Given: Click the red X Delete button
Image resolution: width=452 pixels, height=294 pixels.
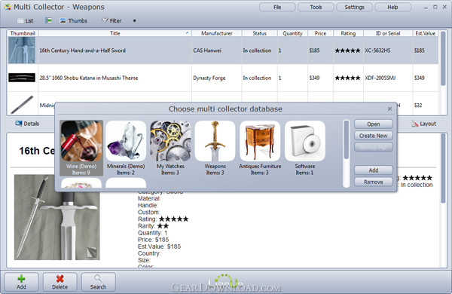Looking at the screenshot, I should coord(60,282).
